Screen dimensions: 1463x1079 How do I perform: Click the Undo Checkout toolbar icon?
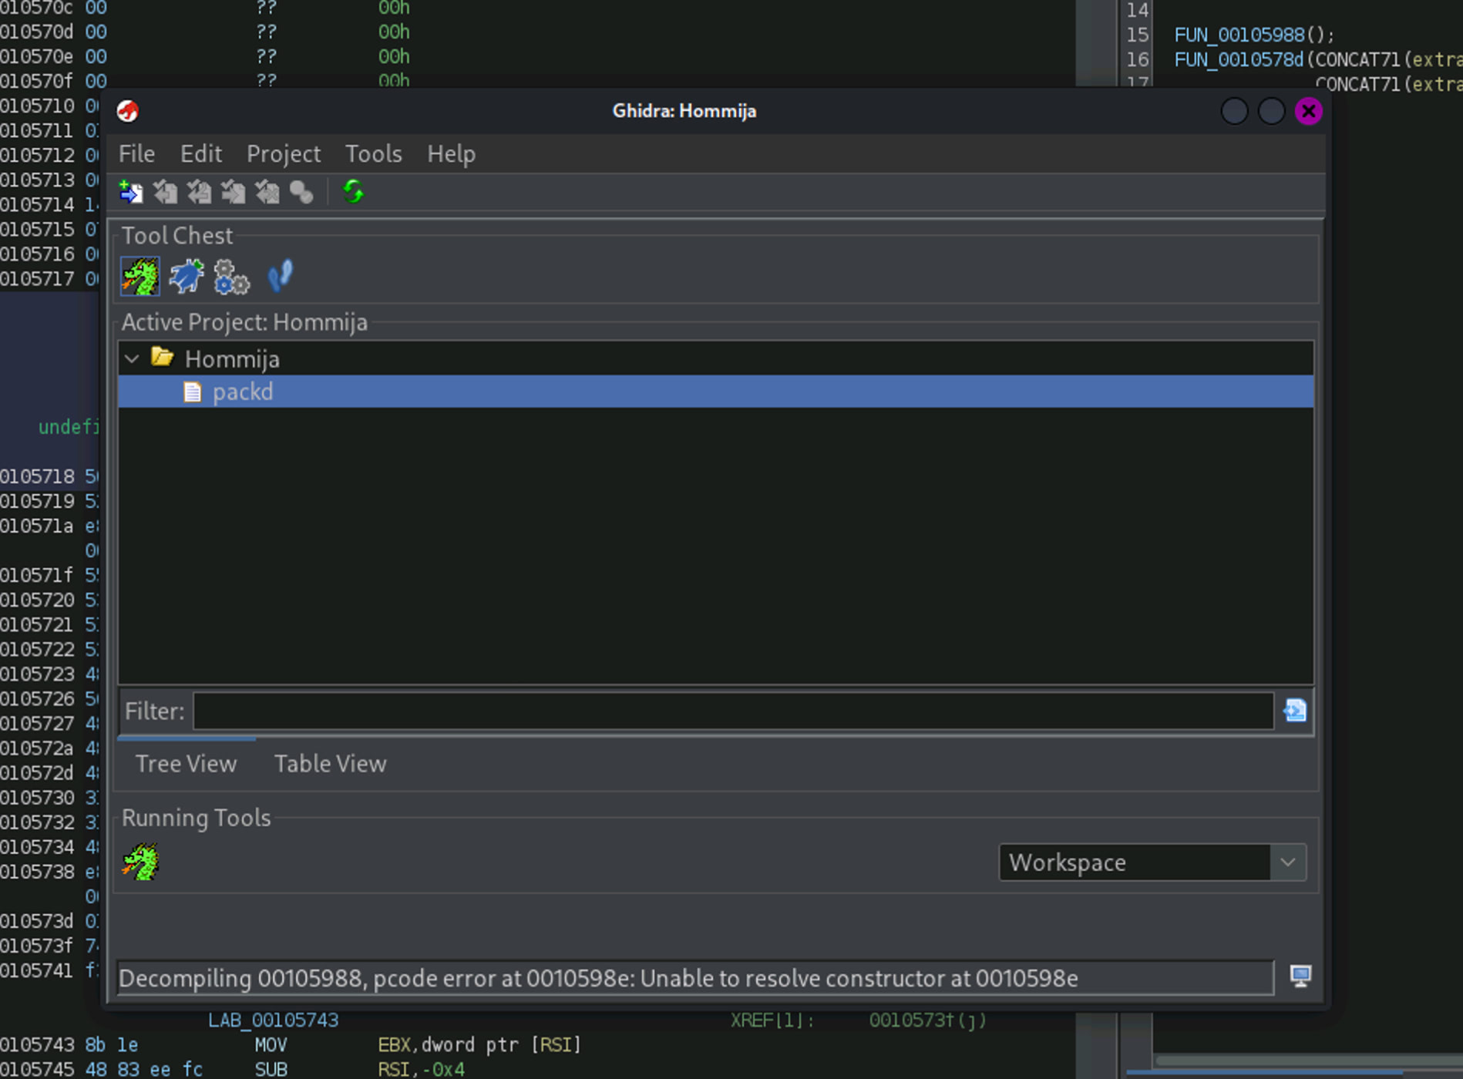[267, 192]
